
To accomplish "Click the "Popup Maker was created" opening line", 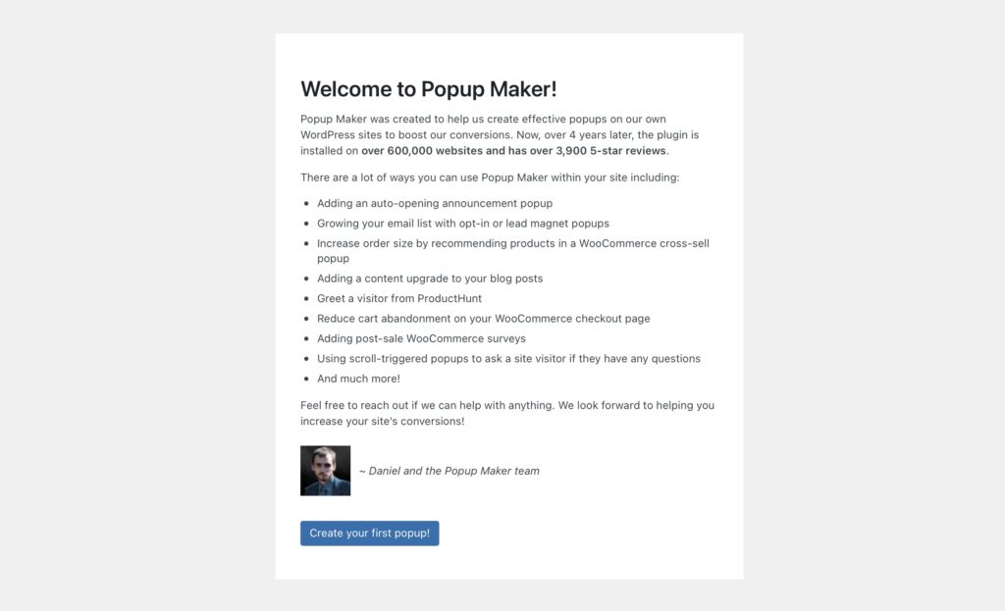I will point(483,119).
